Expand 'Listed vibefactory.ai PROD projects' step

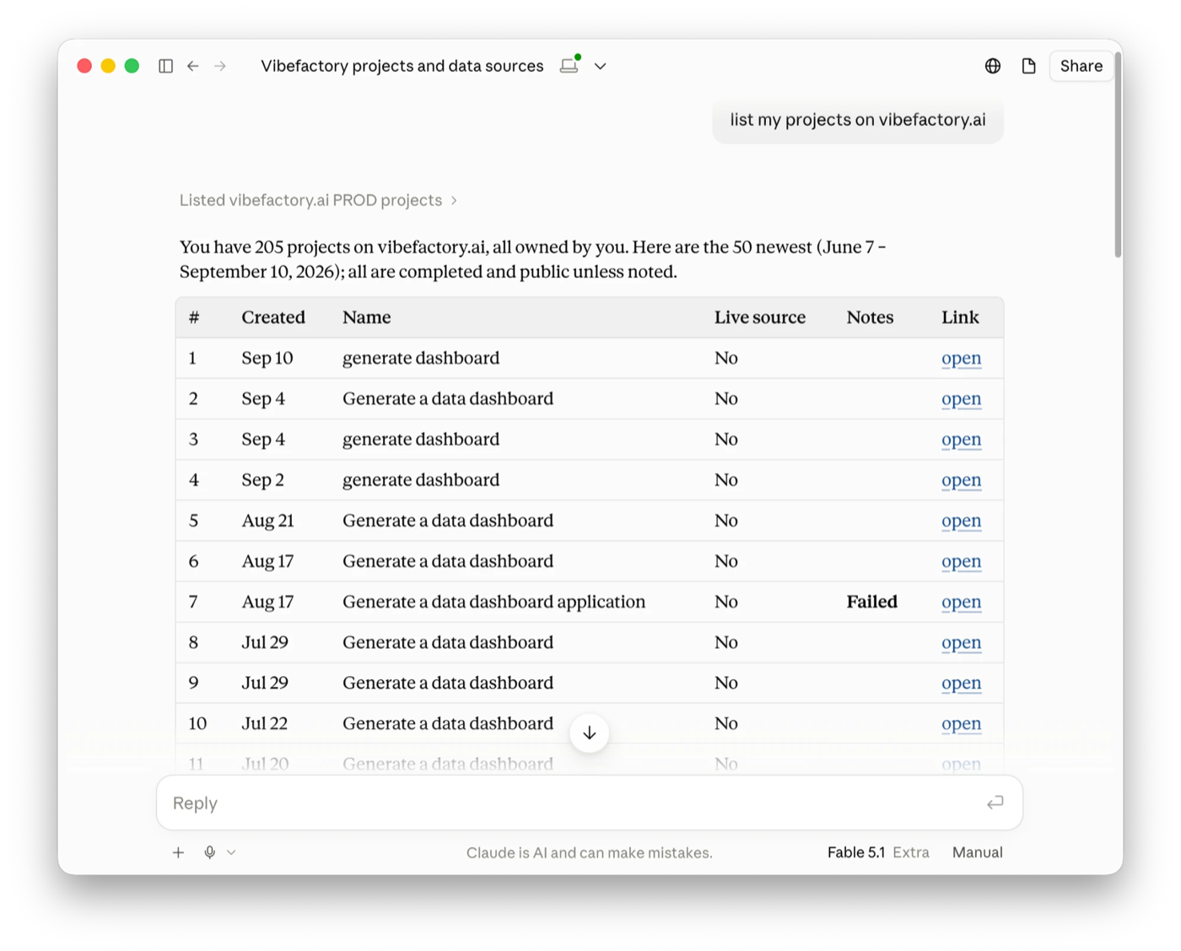pyautogui.click(x=318, y=200)
